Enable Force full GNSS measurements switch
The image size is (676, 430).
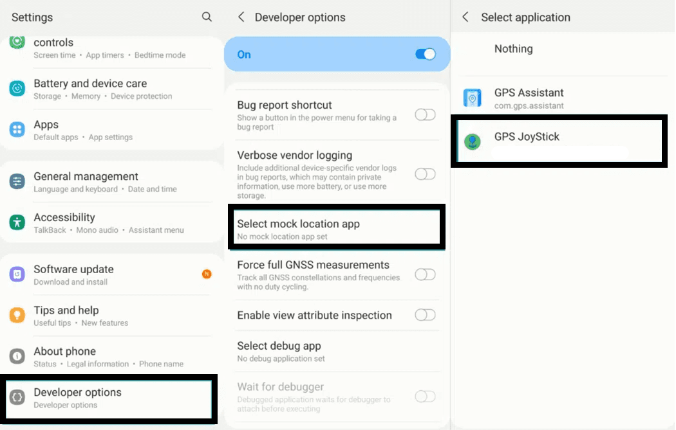coord(425,274)
